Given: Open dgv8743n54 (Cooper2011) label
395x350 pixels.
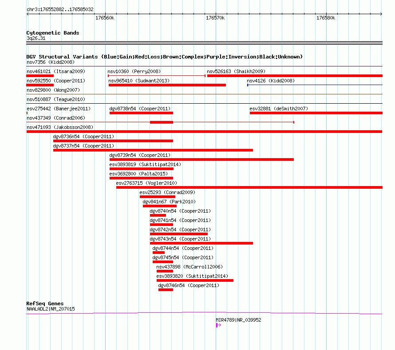Looking at the screenshot, I should [x=180, y=239].
